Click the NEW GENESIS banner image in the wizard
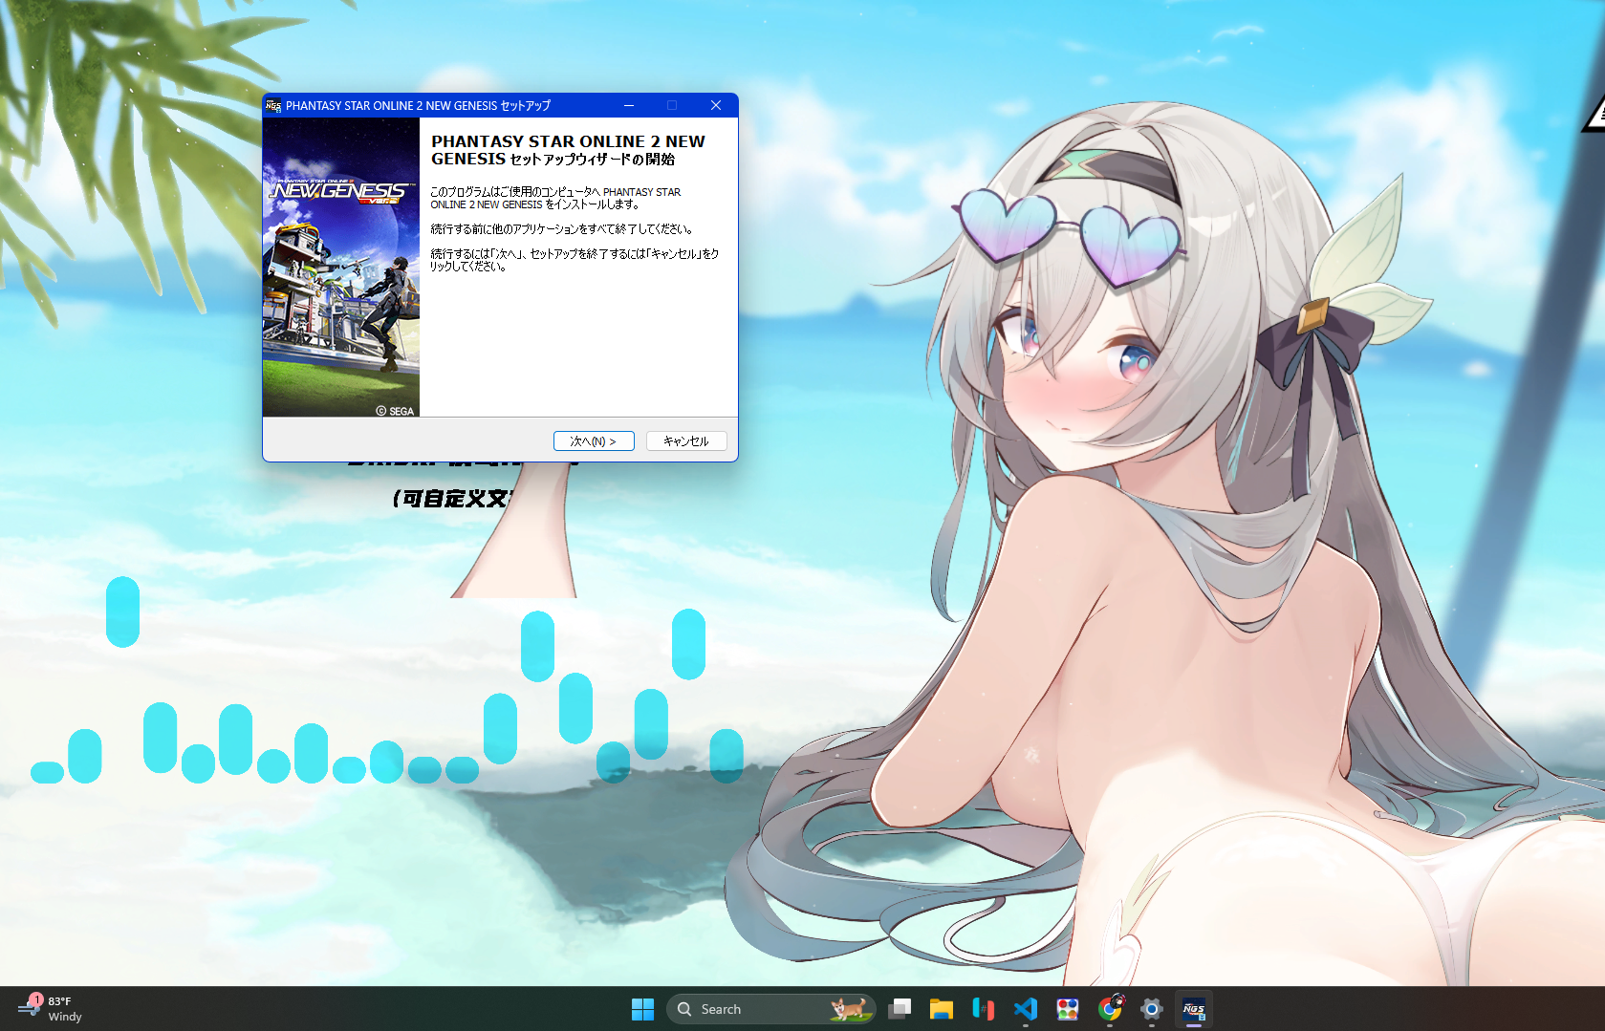 coord(341,268)
